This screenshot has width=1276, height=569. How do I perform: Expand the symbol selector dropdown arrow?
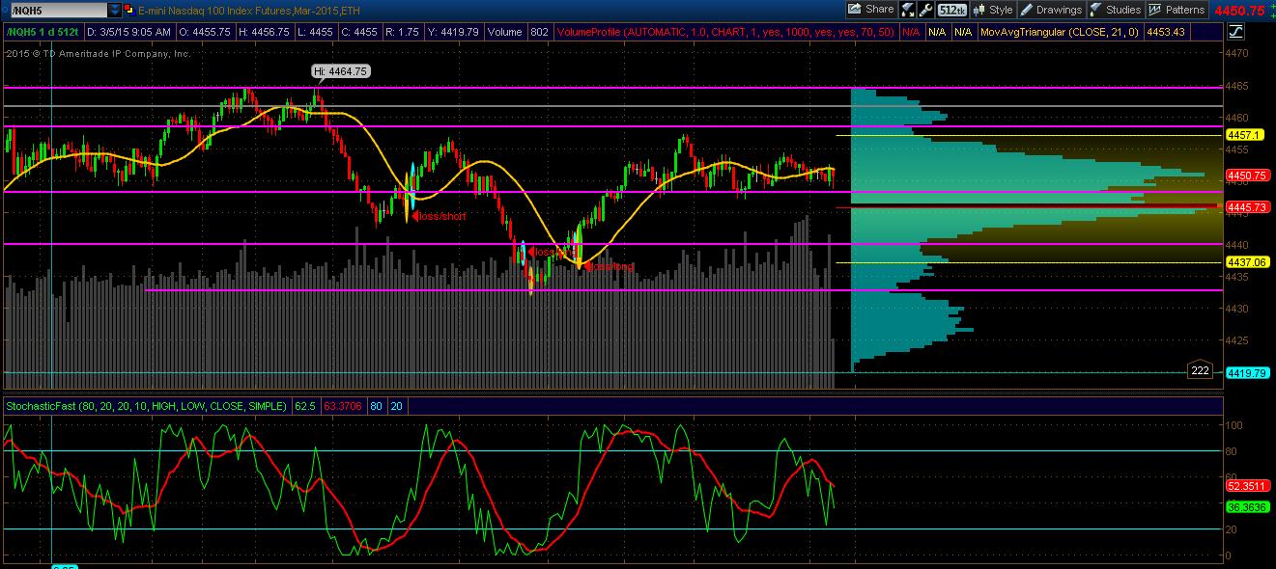coord(115,10)
